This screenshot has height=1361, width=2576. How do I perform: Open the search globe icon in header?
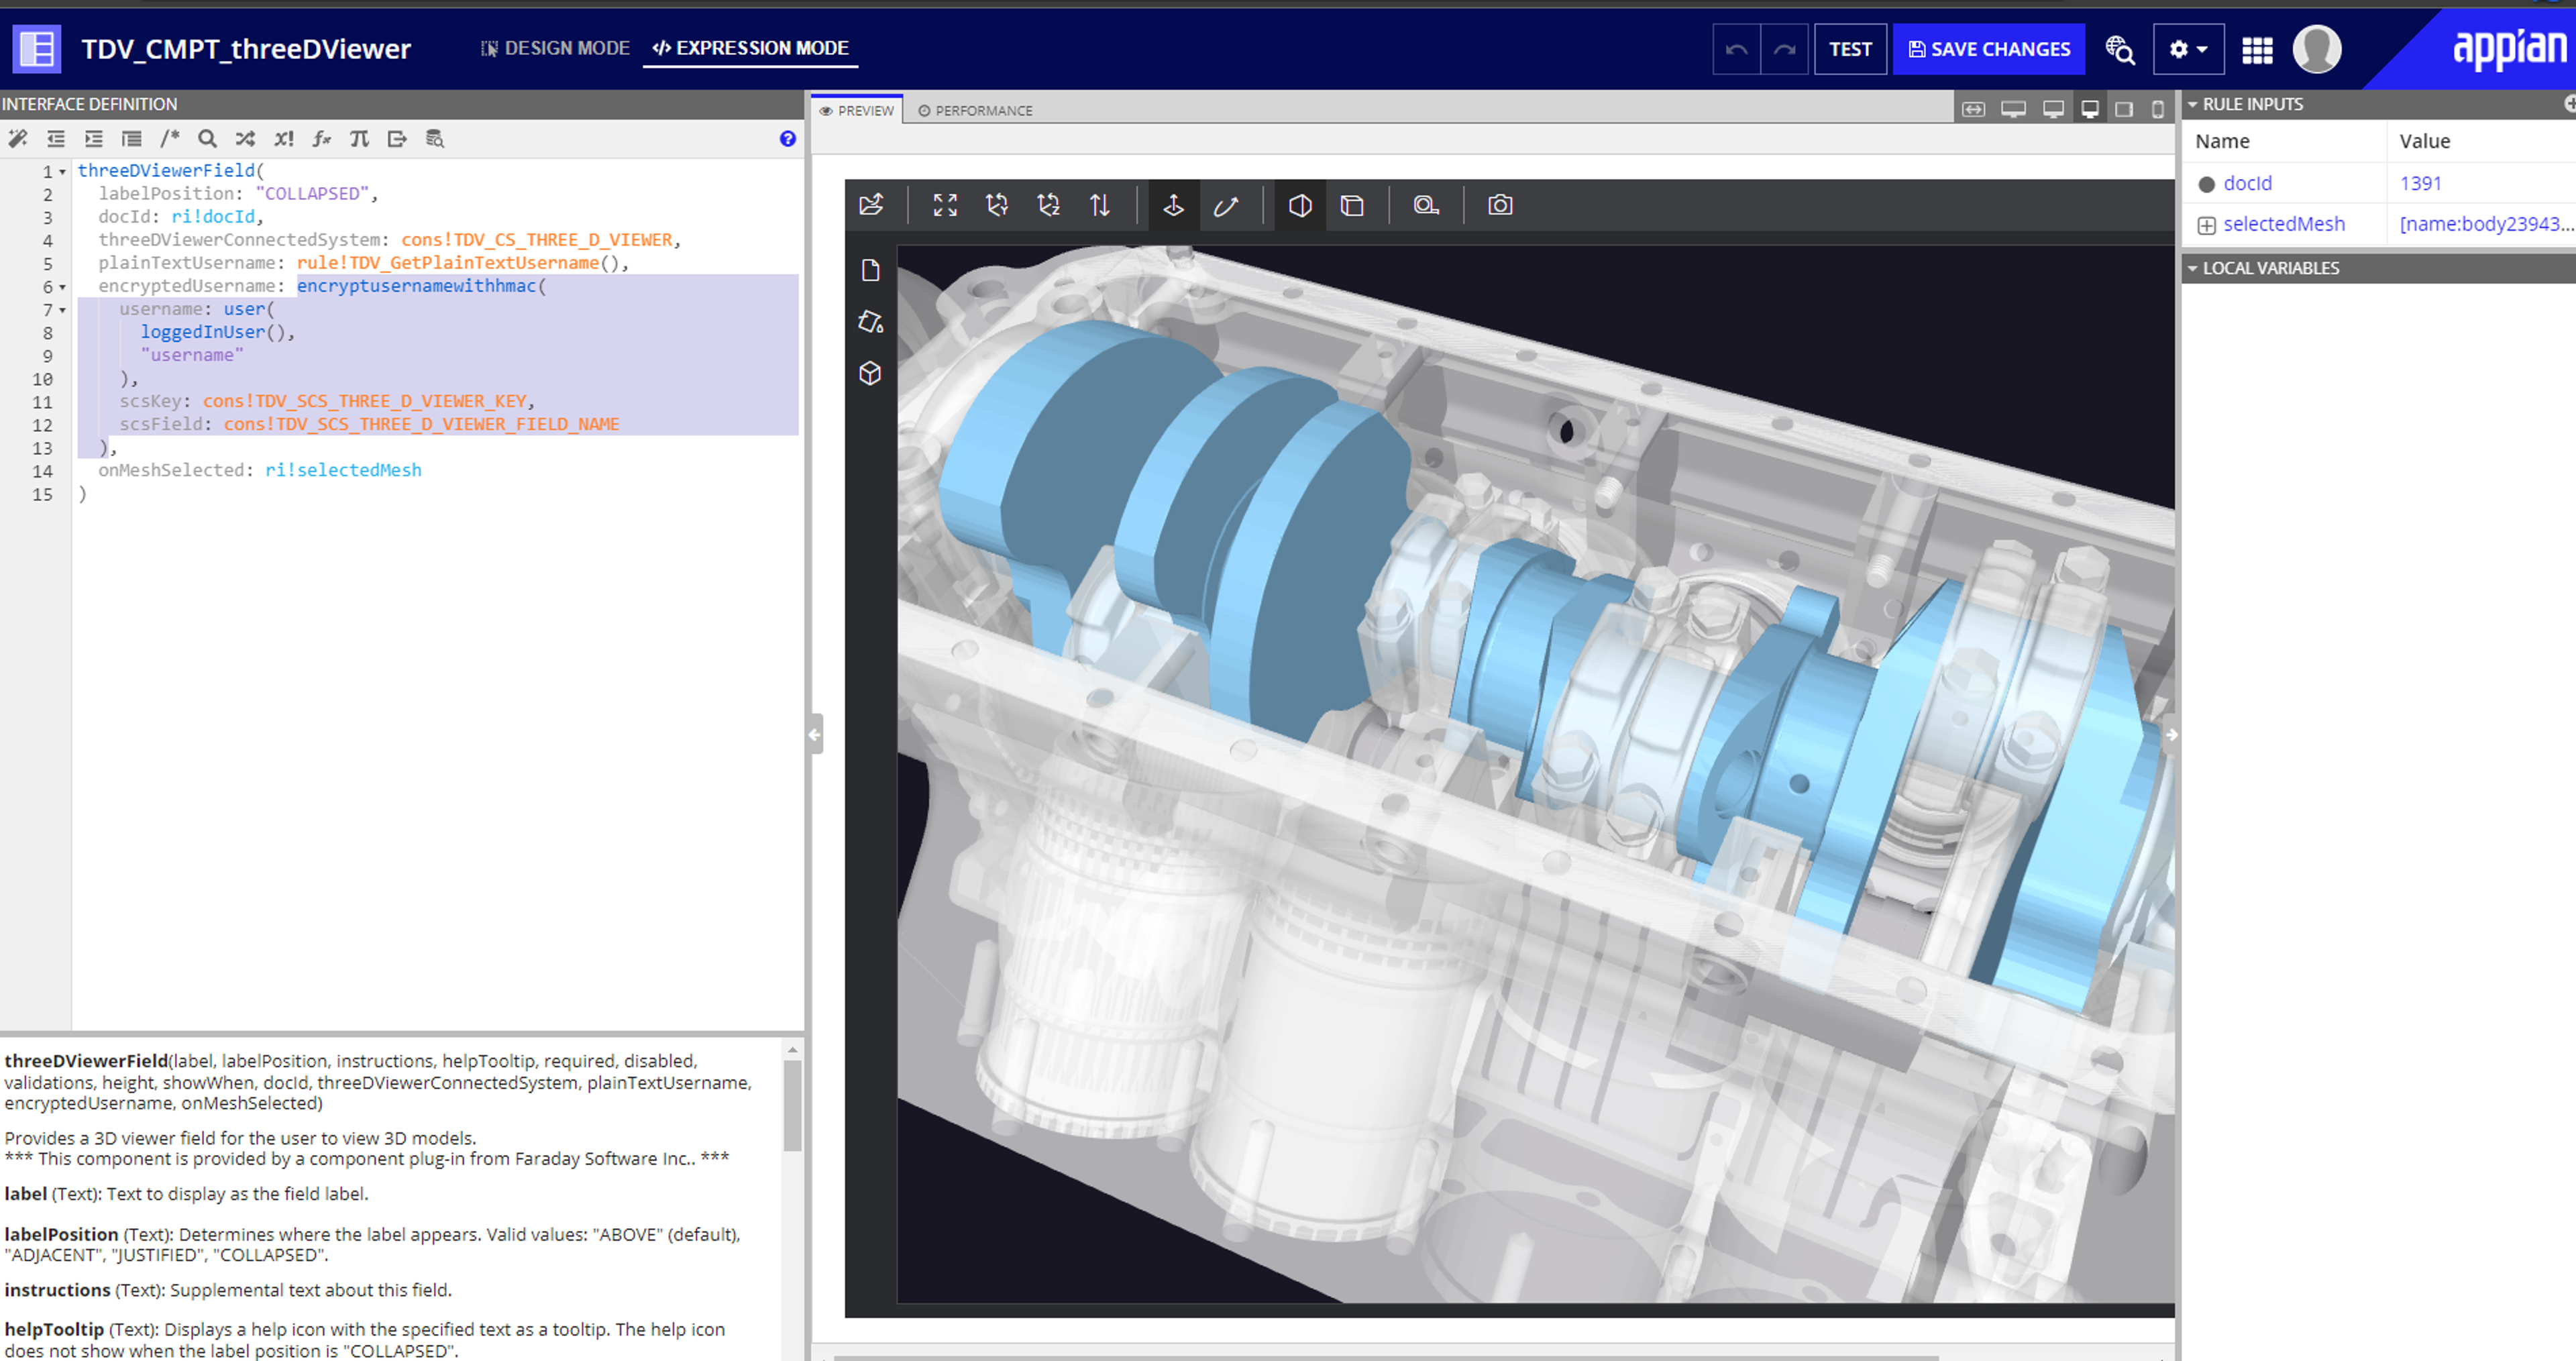[x=2119, y=49]
